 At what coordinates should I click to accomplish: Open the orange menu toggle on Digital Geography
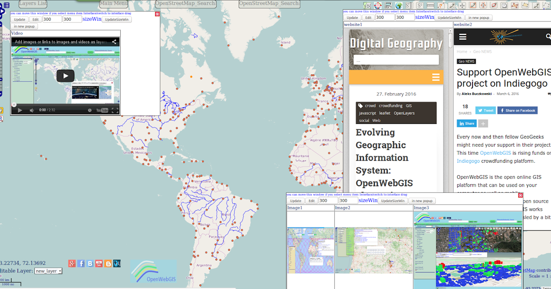pyautogui.click(x=435, y=78)
